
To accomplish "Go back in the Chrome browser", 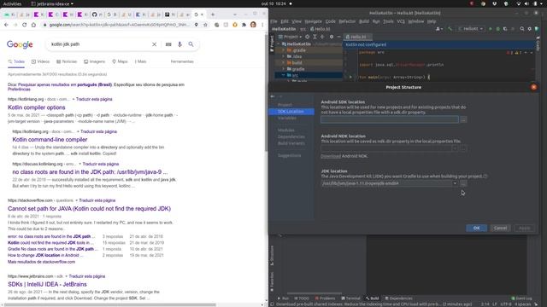I will 6,25.
